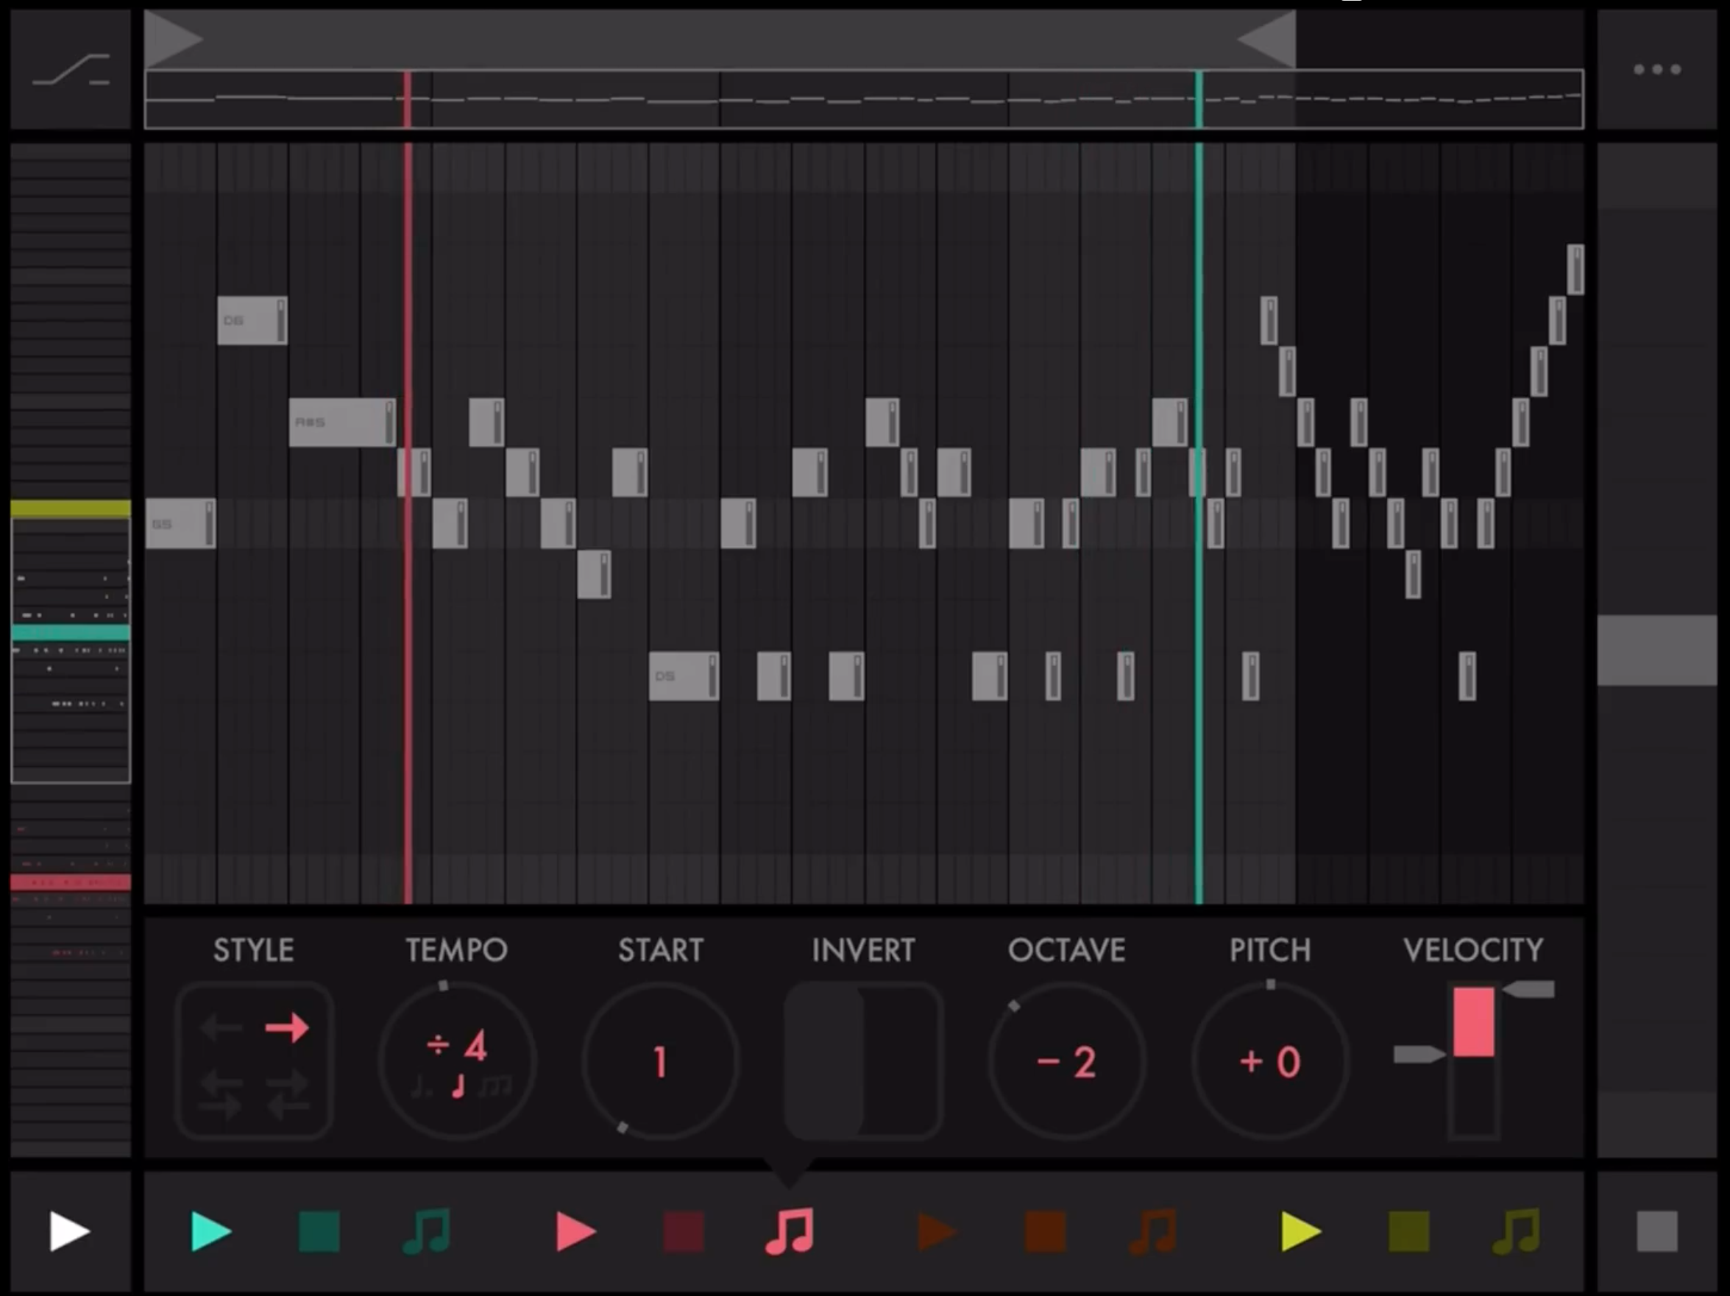Pick the right-then-left double arrow Style option
This screenshot has height=1296, width=1730.
(x=287, y=1094)
